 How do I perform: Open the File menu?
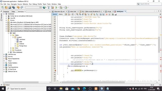point(2,4)
